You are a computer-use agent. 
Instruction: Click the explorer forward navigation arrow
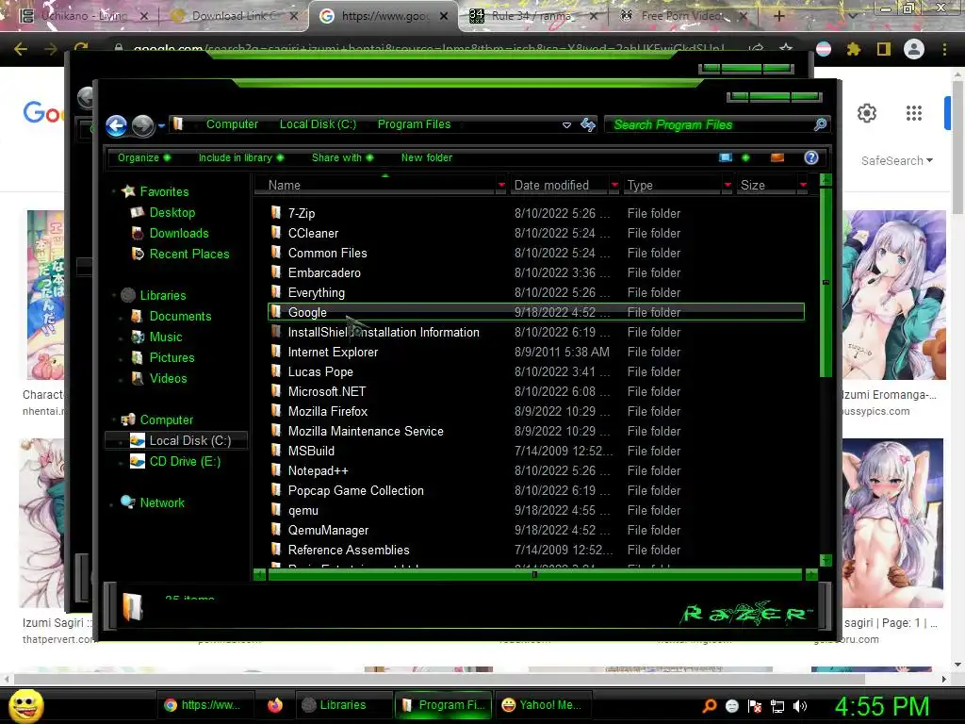pos(143,125)
